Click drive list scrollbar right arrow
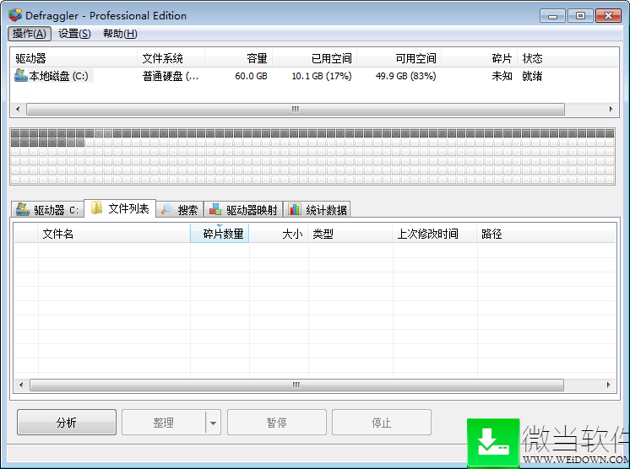The image size is (630, 469). point(611,109)
